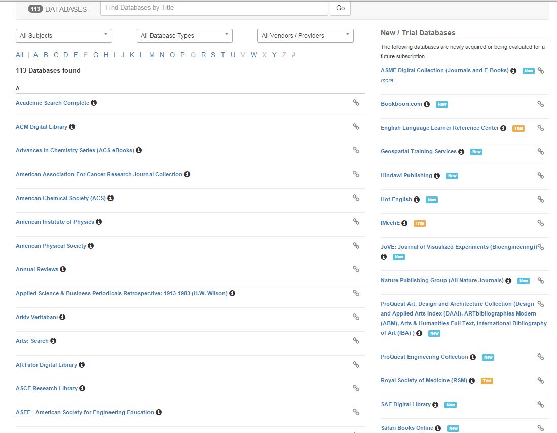The height and width of the screenshot is (433, 557).
Task: Click share link icon for American Association For Cancer Research
Action: [356, 174]
